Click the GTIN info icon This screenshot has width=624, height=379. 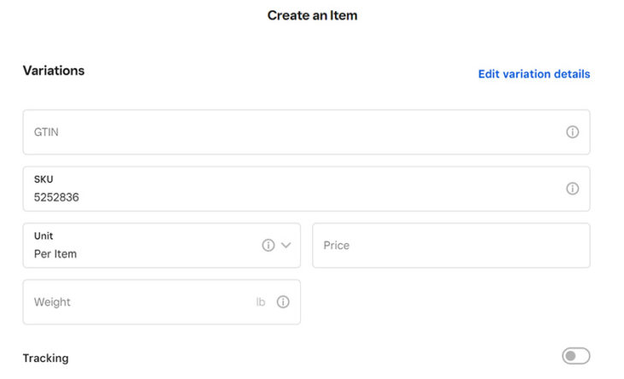pos(573,132)
